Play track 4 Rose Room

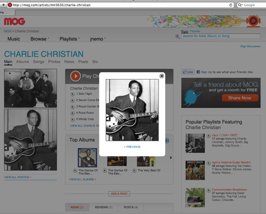point(72,113)
